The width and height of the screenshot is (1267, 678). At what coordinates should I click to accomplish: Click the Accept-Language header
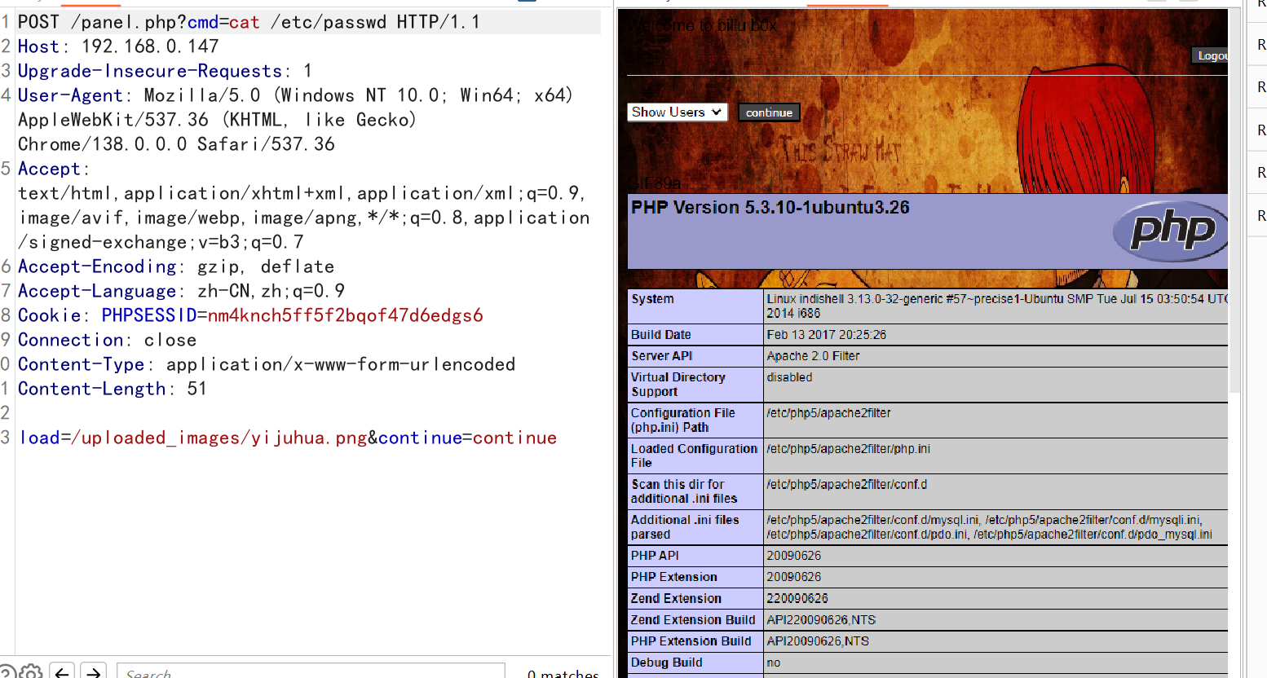(x=181, y=291)
